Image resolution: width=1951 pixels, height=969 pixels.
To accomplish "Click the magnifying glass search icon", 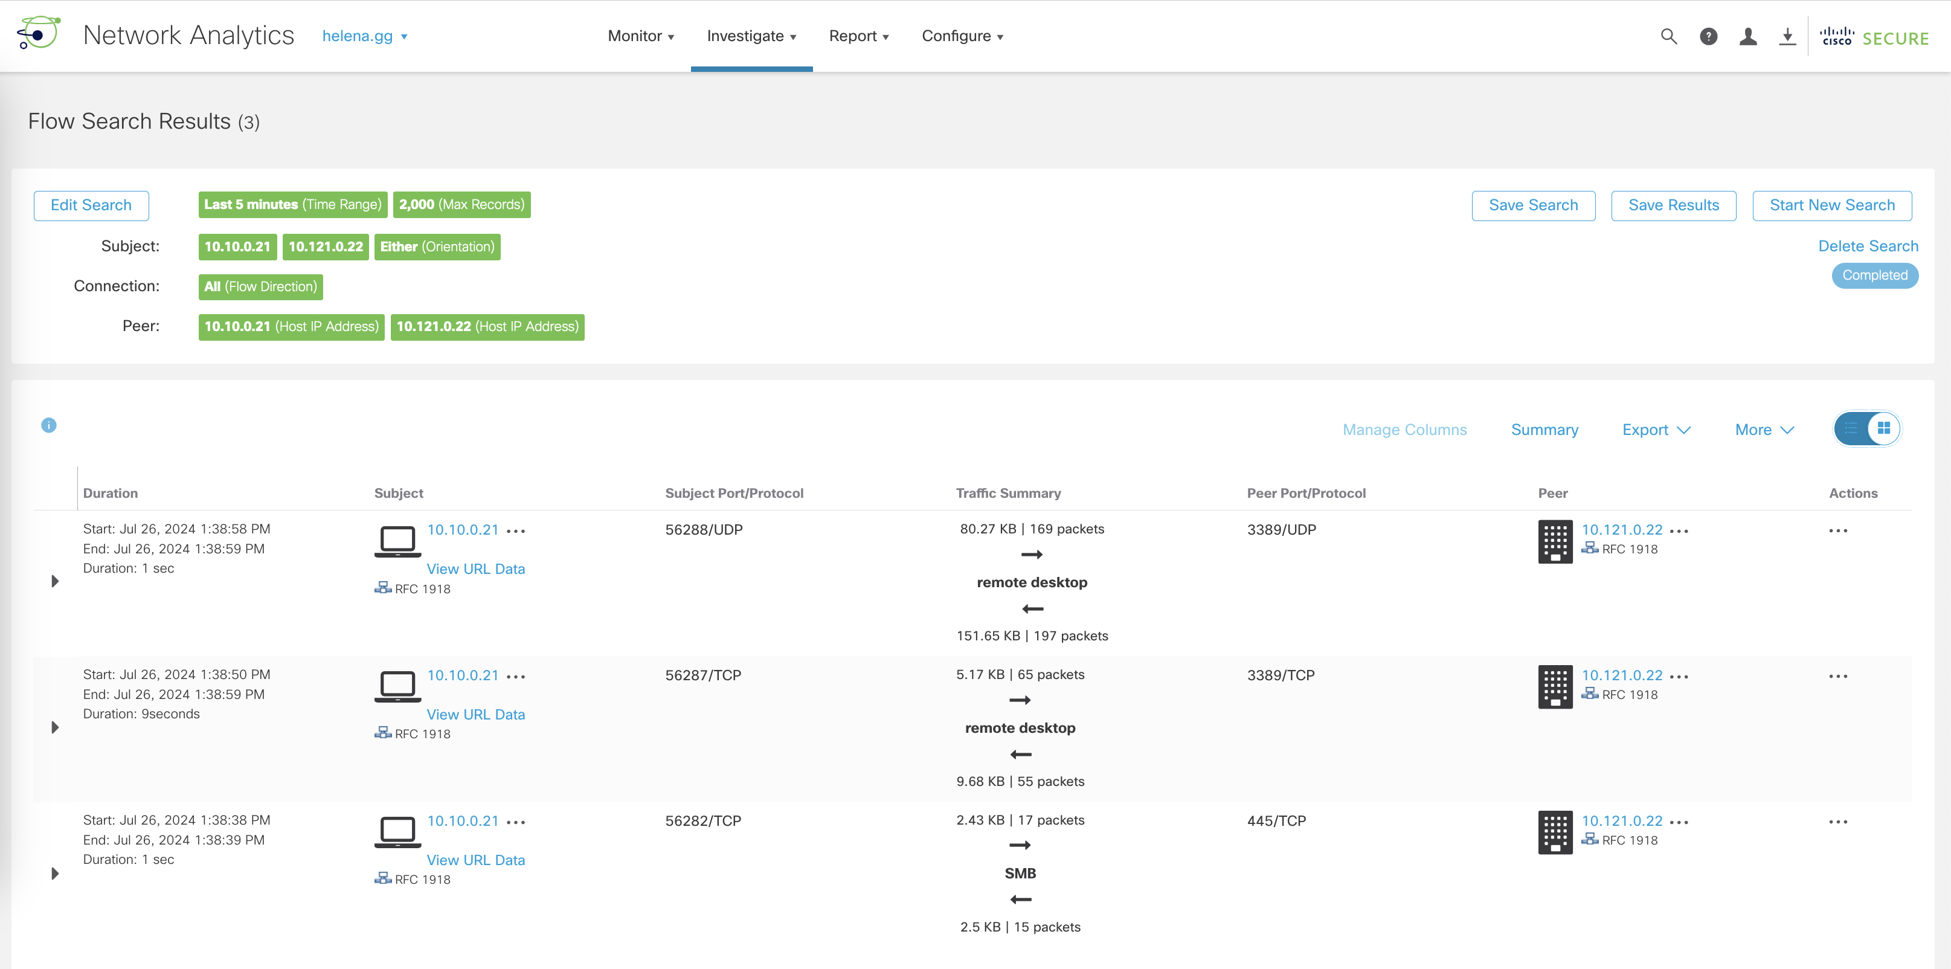I will (1668, 36).
